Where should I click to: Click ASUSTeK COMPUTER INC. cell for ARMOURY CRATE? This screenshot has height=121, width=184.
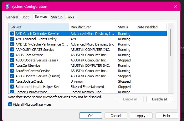point(90,50)
